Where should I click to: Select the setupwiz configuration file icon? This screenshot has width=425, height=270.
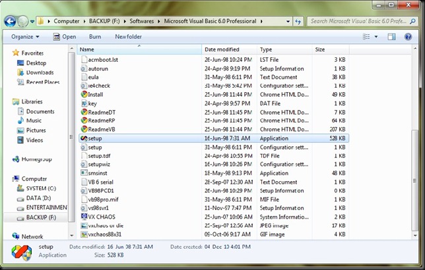pyautogui.click(x=84, y=164)
